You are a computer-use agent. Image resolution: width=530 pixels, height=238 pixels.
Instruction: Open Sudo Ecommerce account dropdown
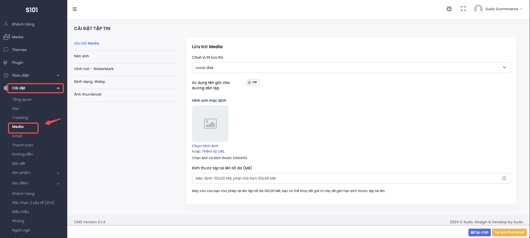click(x=504, y=9)
